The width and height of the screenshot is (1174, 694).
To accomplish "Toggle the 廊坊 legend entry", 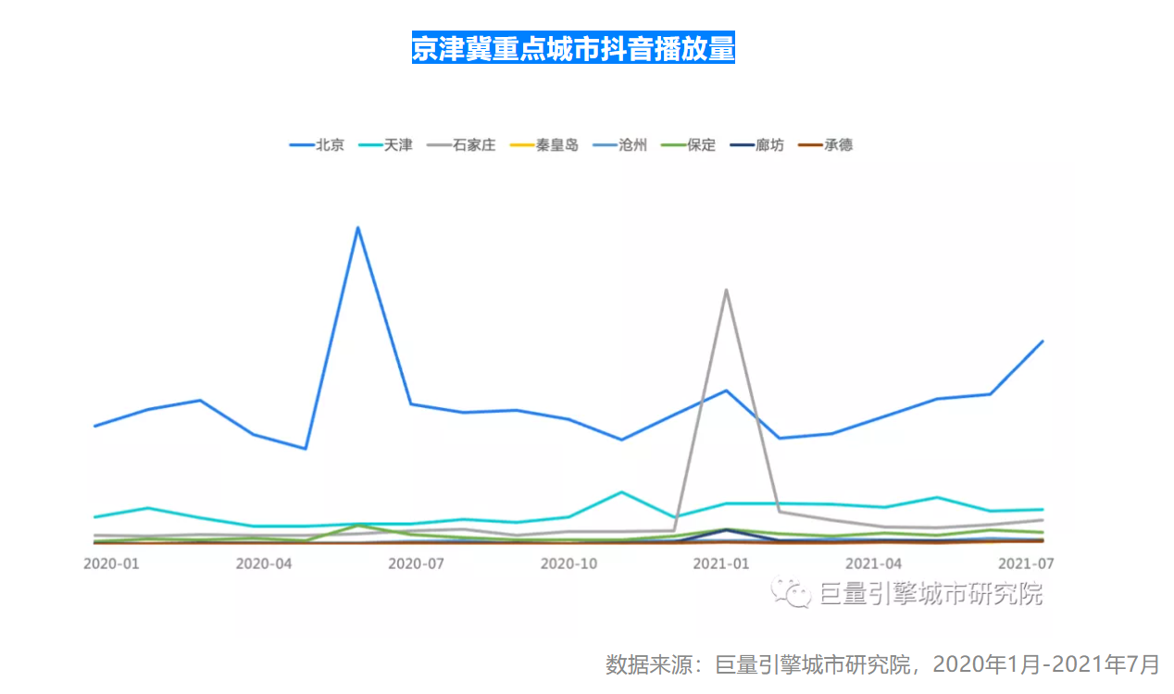I will 756,145.
